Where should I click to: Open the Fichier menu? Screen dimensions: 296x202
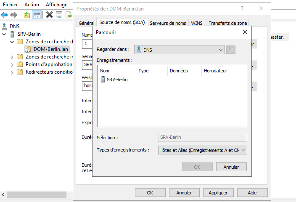click(x=10, y=5)
